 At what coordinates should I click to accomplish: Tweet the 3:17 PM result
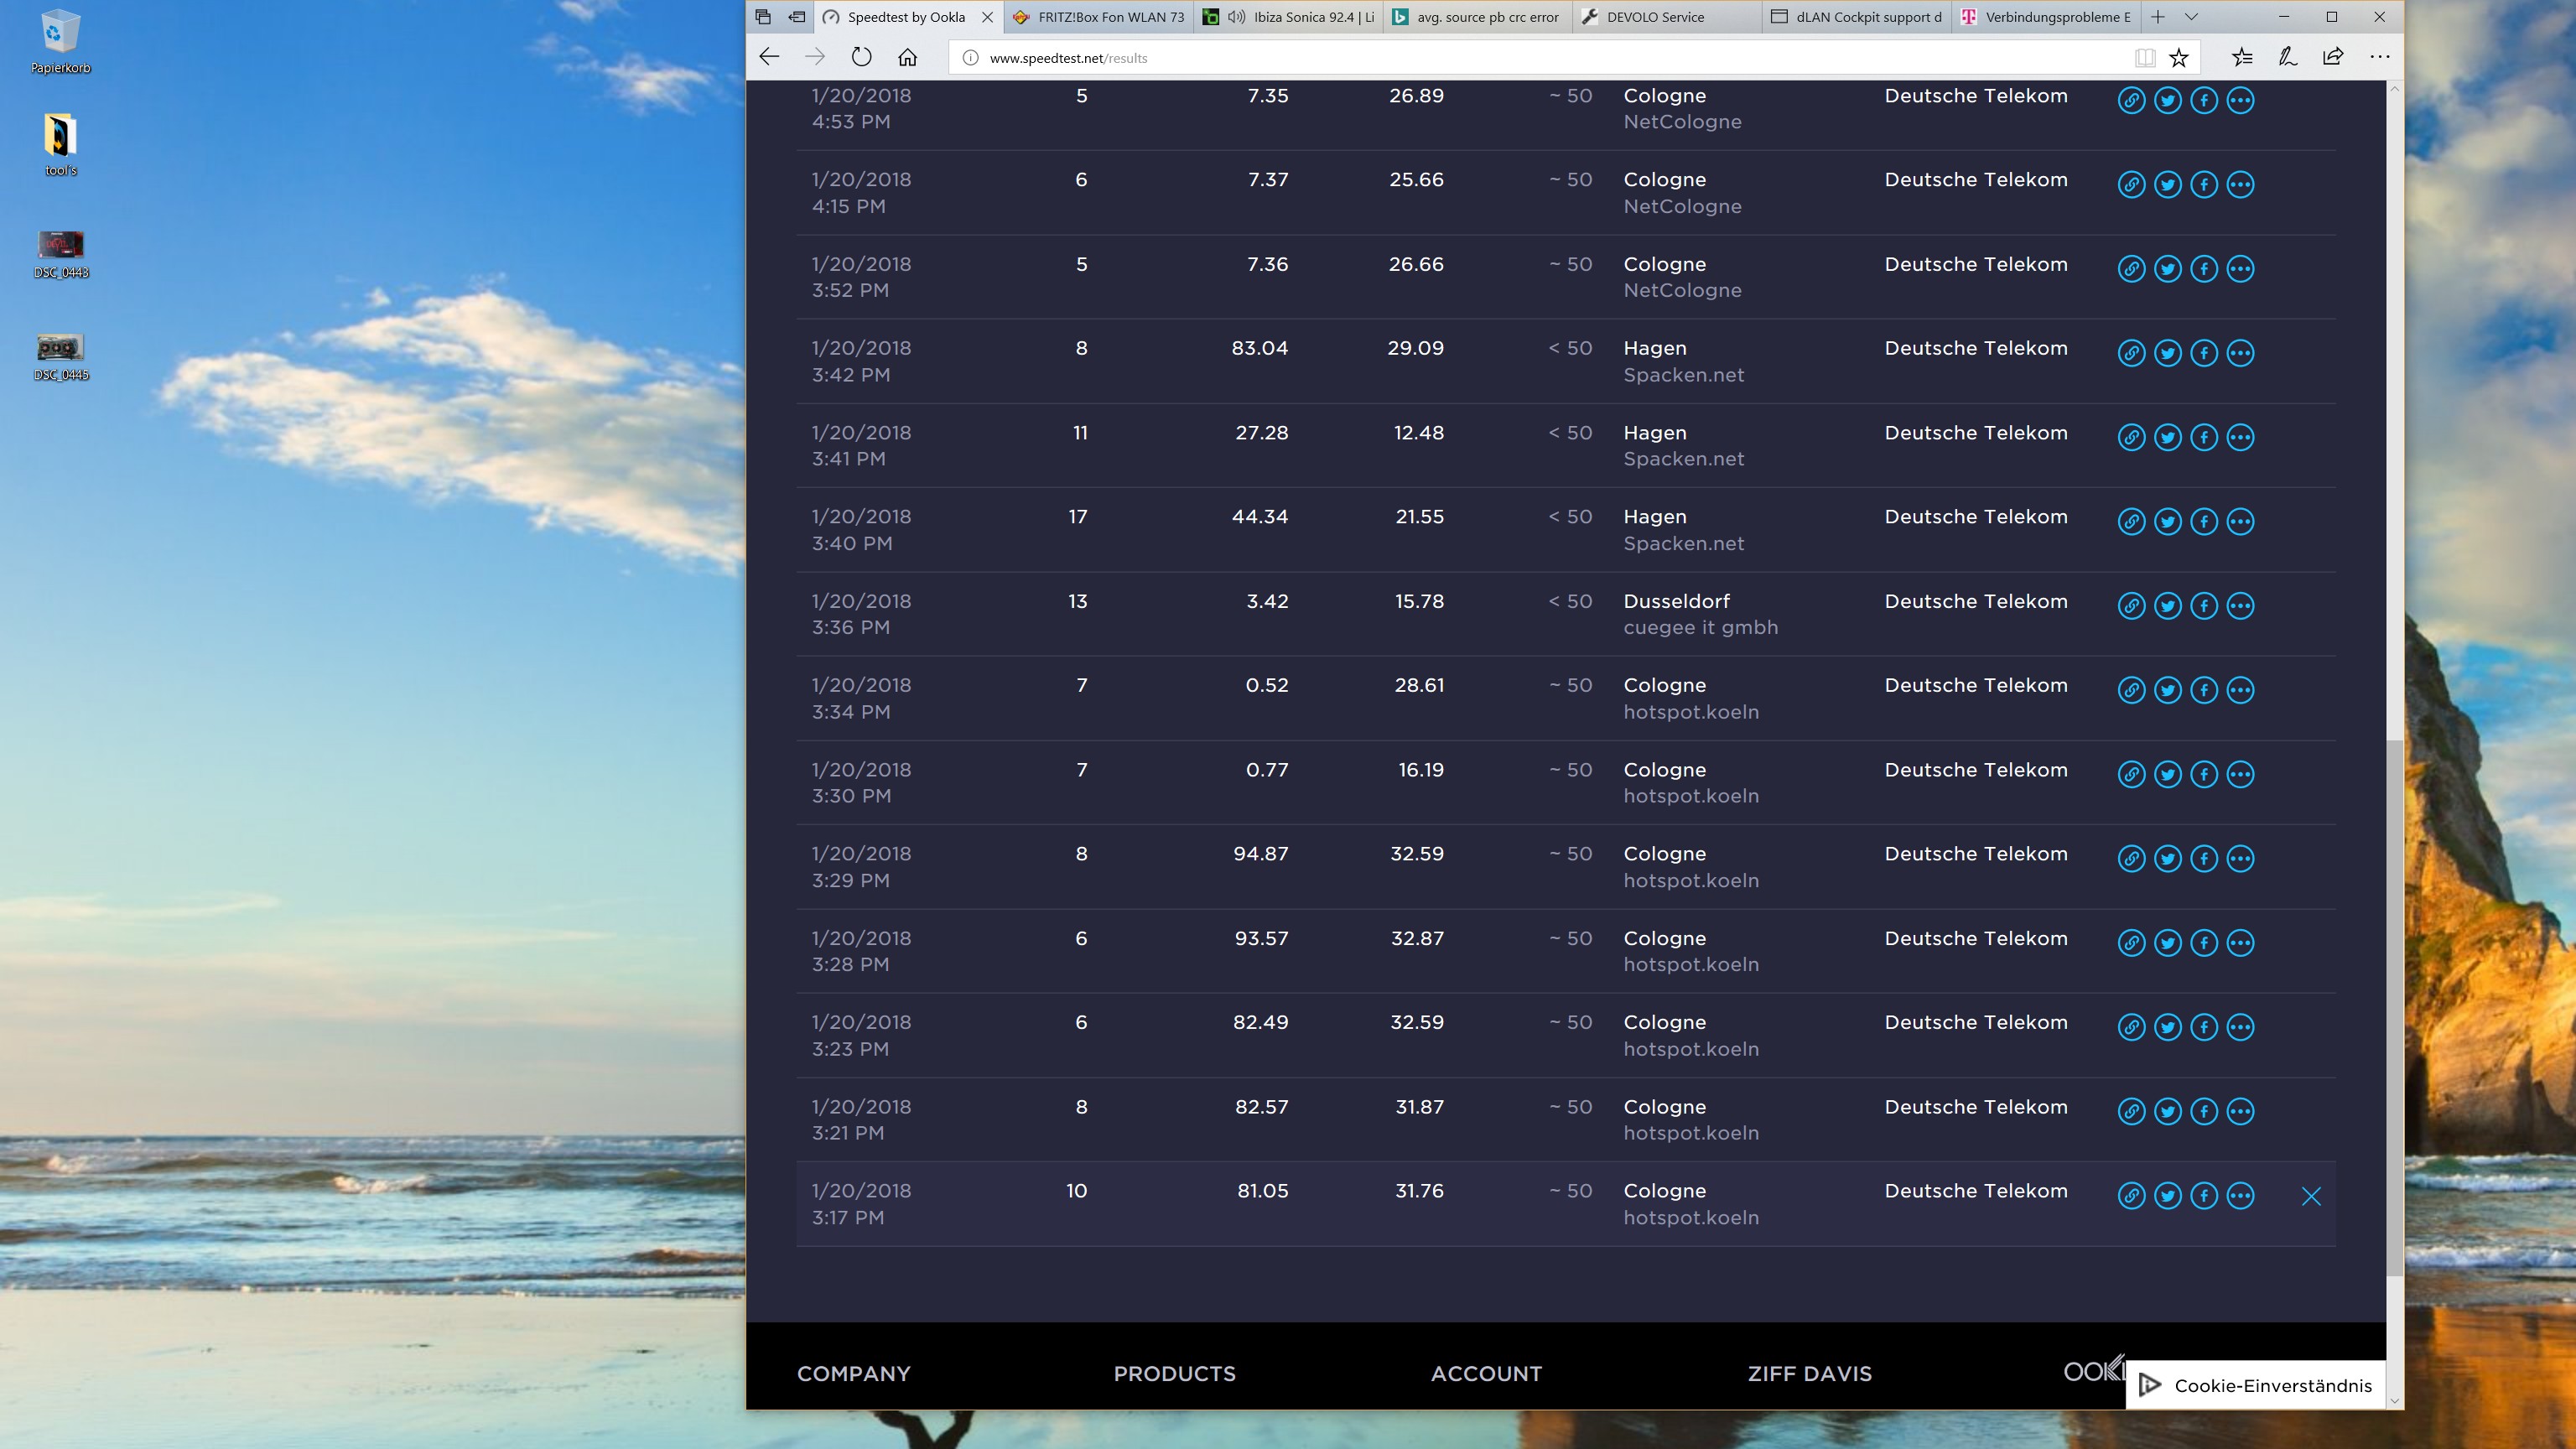pos(2168,1196)
